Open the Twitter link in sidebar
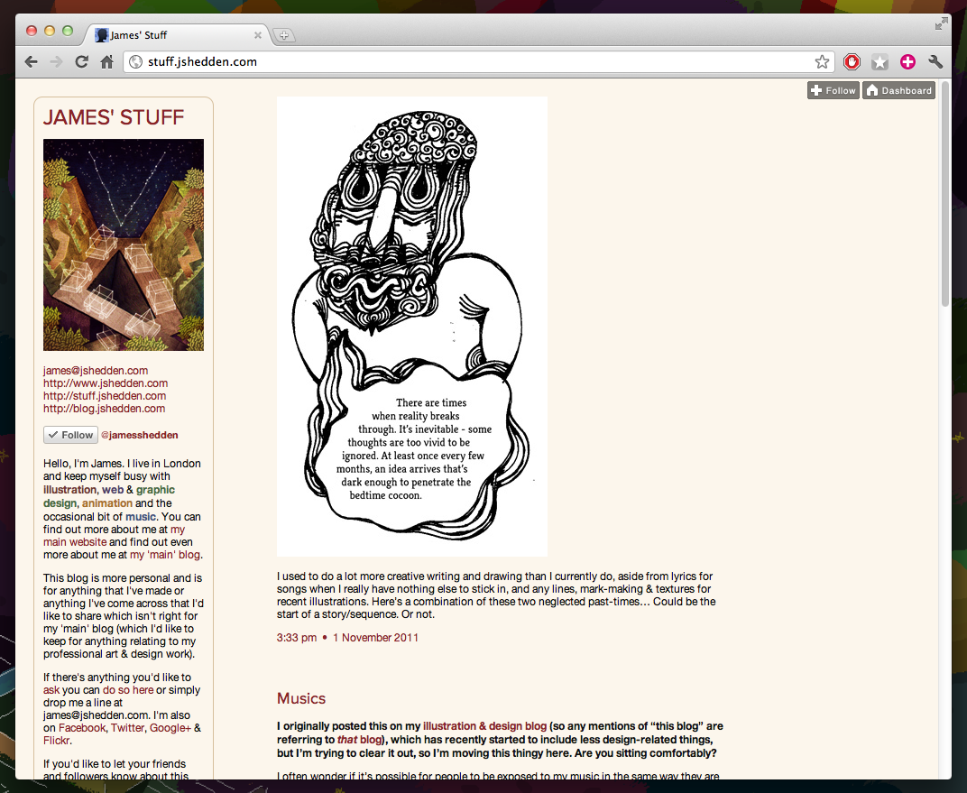This screenshot has height=793, width=967. 127,728
